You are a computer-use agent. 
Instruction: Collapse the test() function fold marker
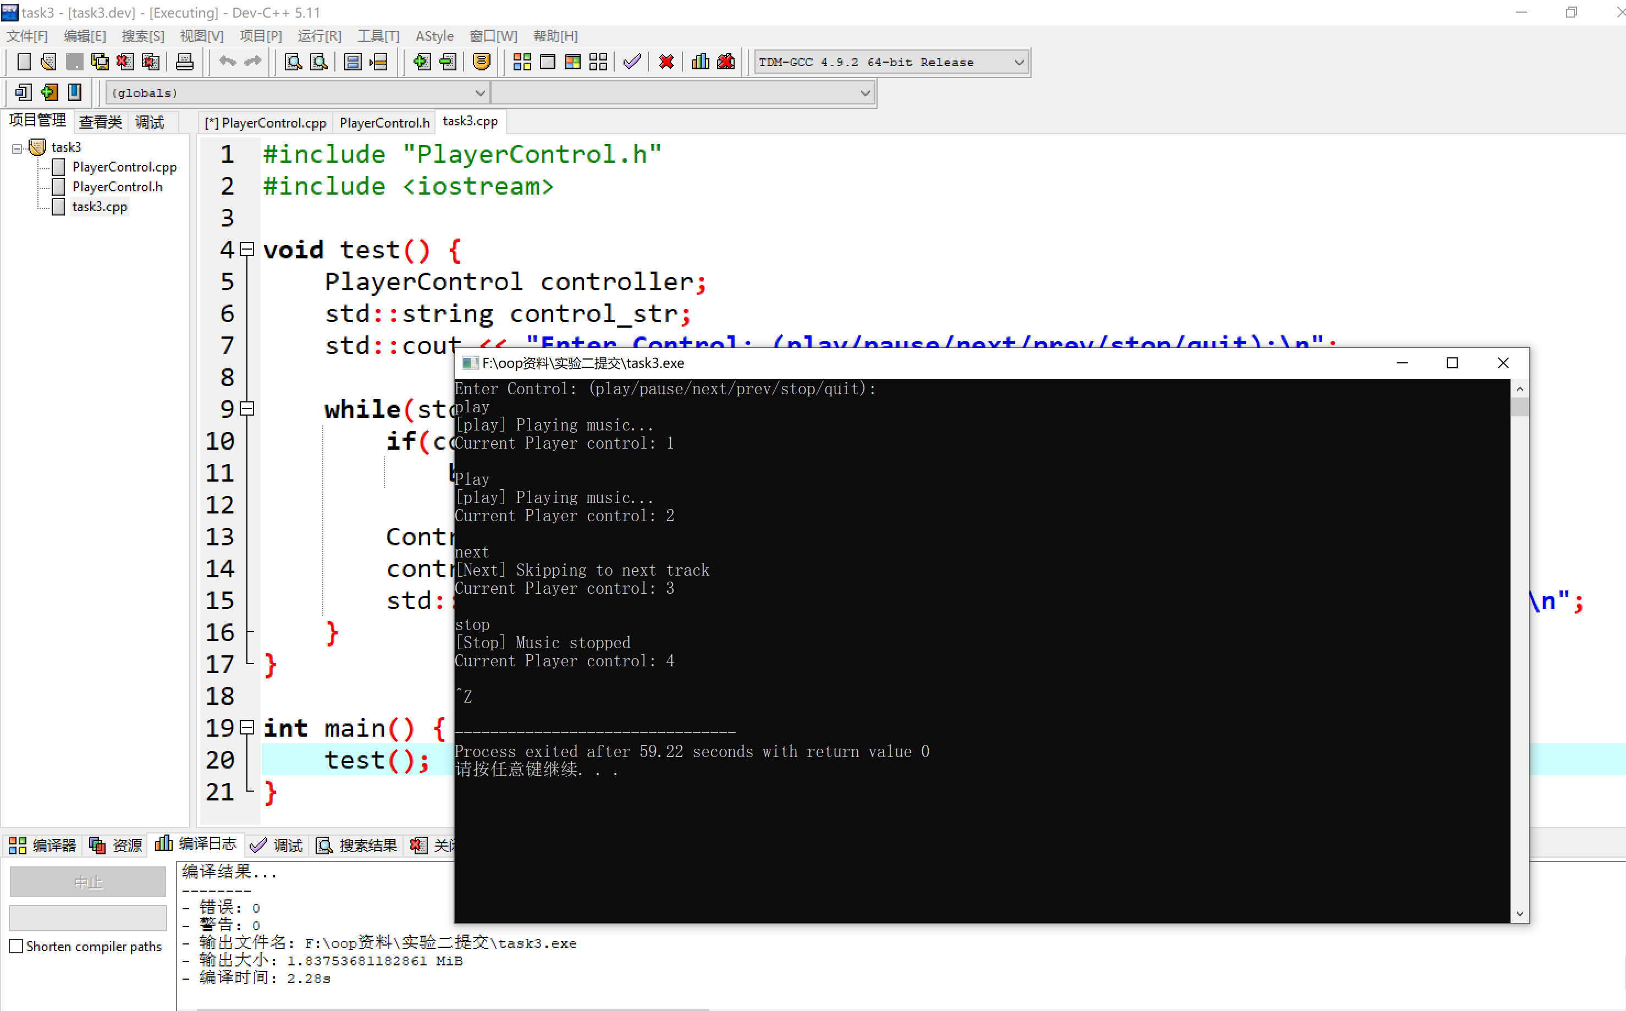pos(247,250)
